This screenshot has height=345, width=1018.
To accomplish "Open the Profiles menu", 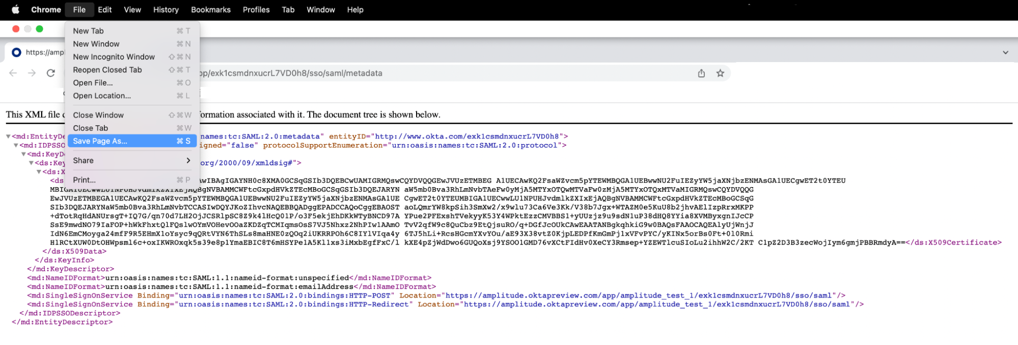I will click(256, 10).
